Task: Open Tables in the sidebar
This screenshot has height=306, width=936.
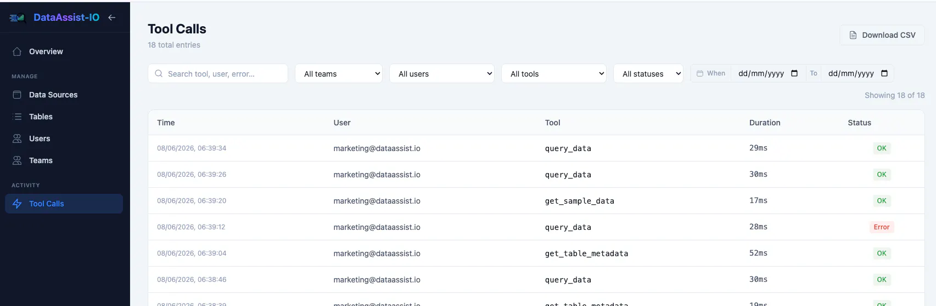Action: (x=64, y=117)
